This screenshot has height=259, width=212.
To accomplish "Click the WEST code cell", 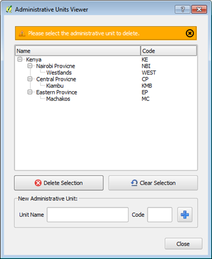I will coord(149,73).
